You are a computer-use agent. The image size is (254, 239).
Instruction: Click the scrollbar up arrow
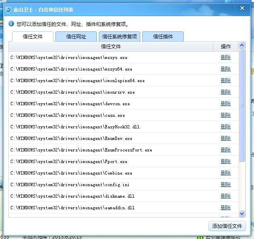click(x=242, y=45)
